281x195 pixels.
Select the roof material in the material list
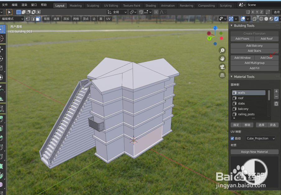(241, 98)
